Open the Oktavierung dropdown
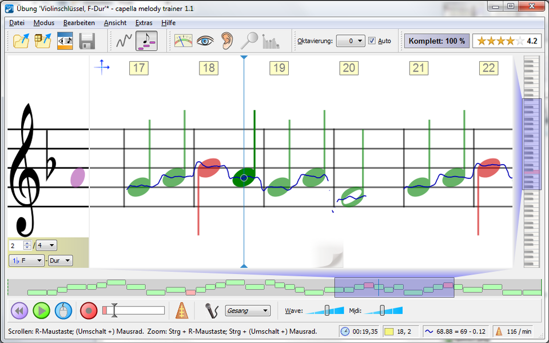 [350, 41]
